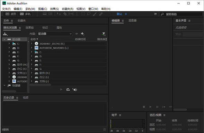Add shortcut with plus icon
The width and height of the screenshot is (204, 133).
(x=82, y=34)
